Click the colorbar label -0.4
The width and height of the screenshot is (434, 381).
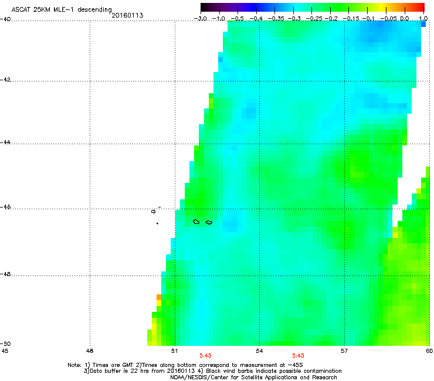coord(256,19)
